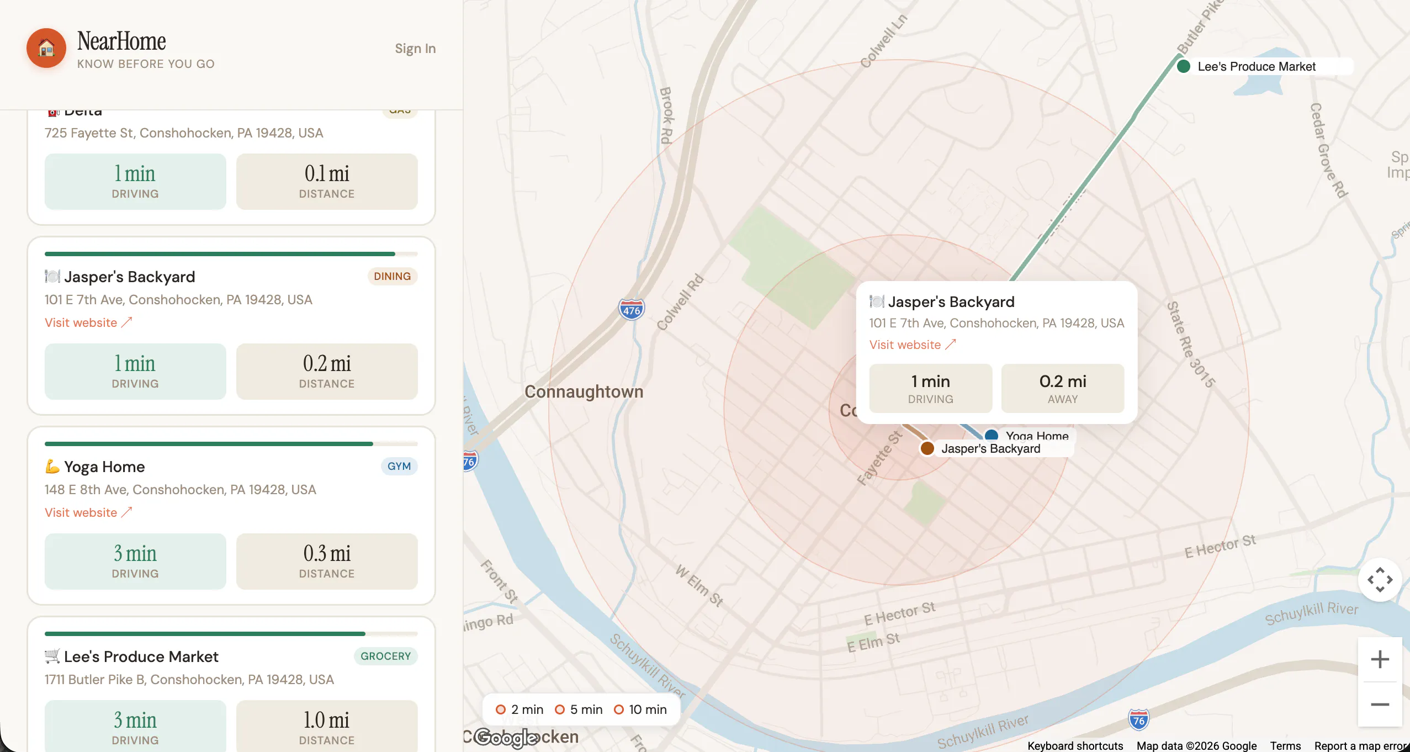
Task: Click Lee's Produce Market 1.0 mi distance tile
Action: pyautogui.click(x=327, y=726)
